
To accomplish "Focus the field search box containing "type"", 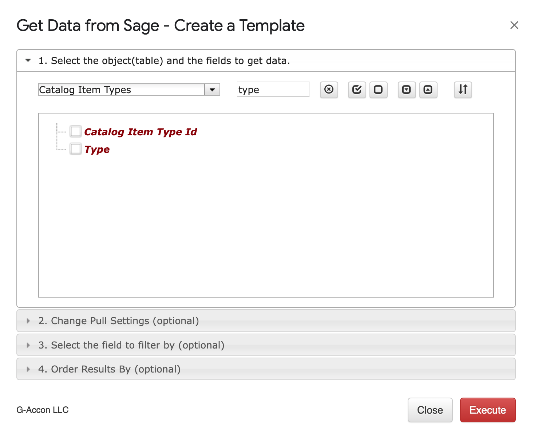I will coord(273,89).
